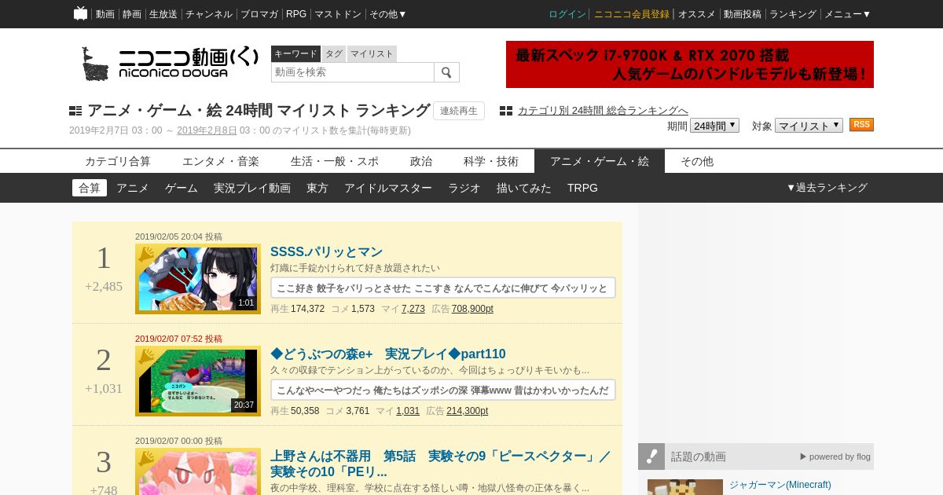The height and width of the screenshot is (495, 943).
Task: Open ジャガーマン(Minecraft) link
Action: [780, 485]
